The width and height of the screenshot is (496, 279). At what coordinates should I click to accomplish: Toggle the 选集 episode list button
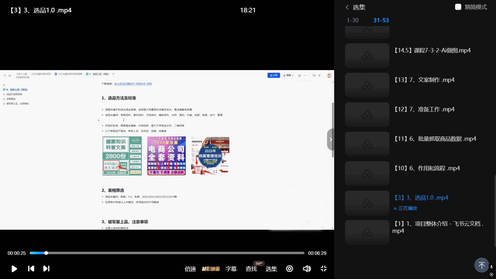click(x=271, y=269)
